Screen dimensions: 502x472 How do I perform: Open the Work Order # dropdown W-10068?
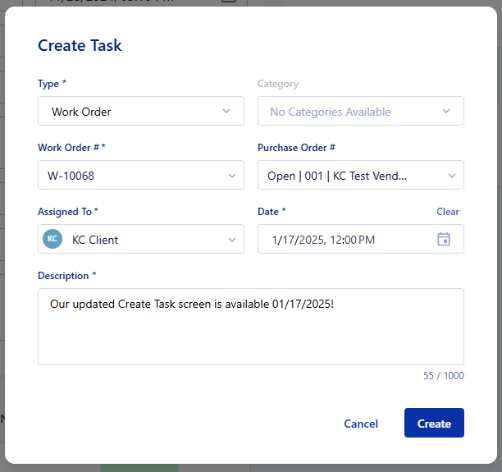pyautogui.click(x=141, y=175)
